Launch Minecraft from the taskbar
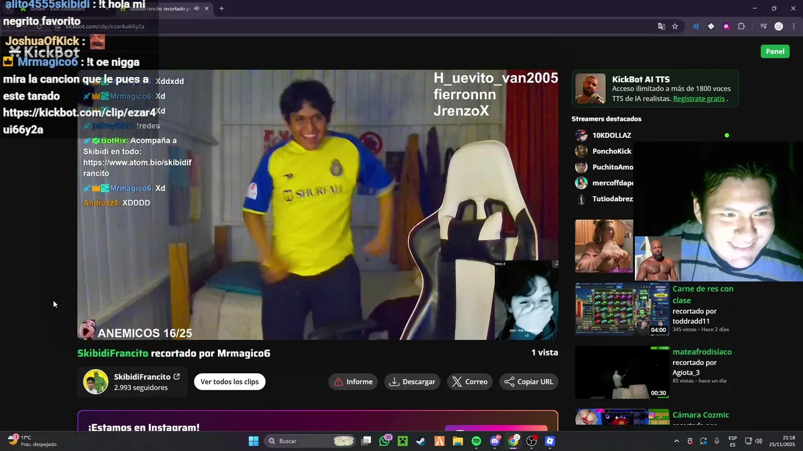This screenshot has height=451, width=803. pos(403,441)
